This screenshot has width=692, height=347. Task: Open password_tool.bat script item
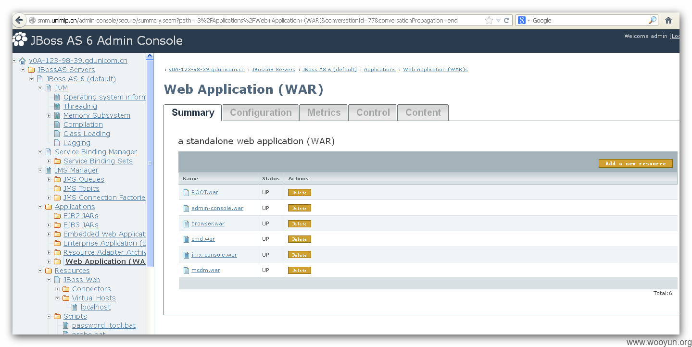point(104,325)
